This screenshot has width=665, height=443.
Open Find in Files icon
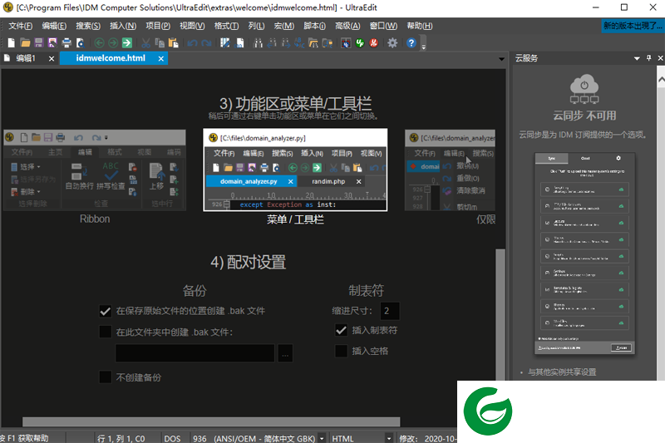(x=313, y=43)
